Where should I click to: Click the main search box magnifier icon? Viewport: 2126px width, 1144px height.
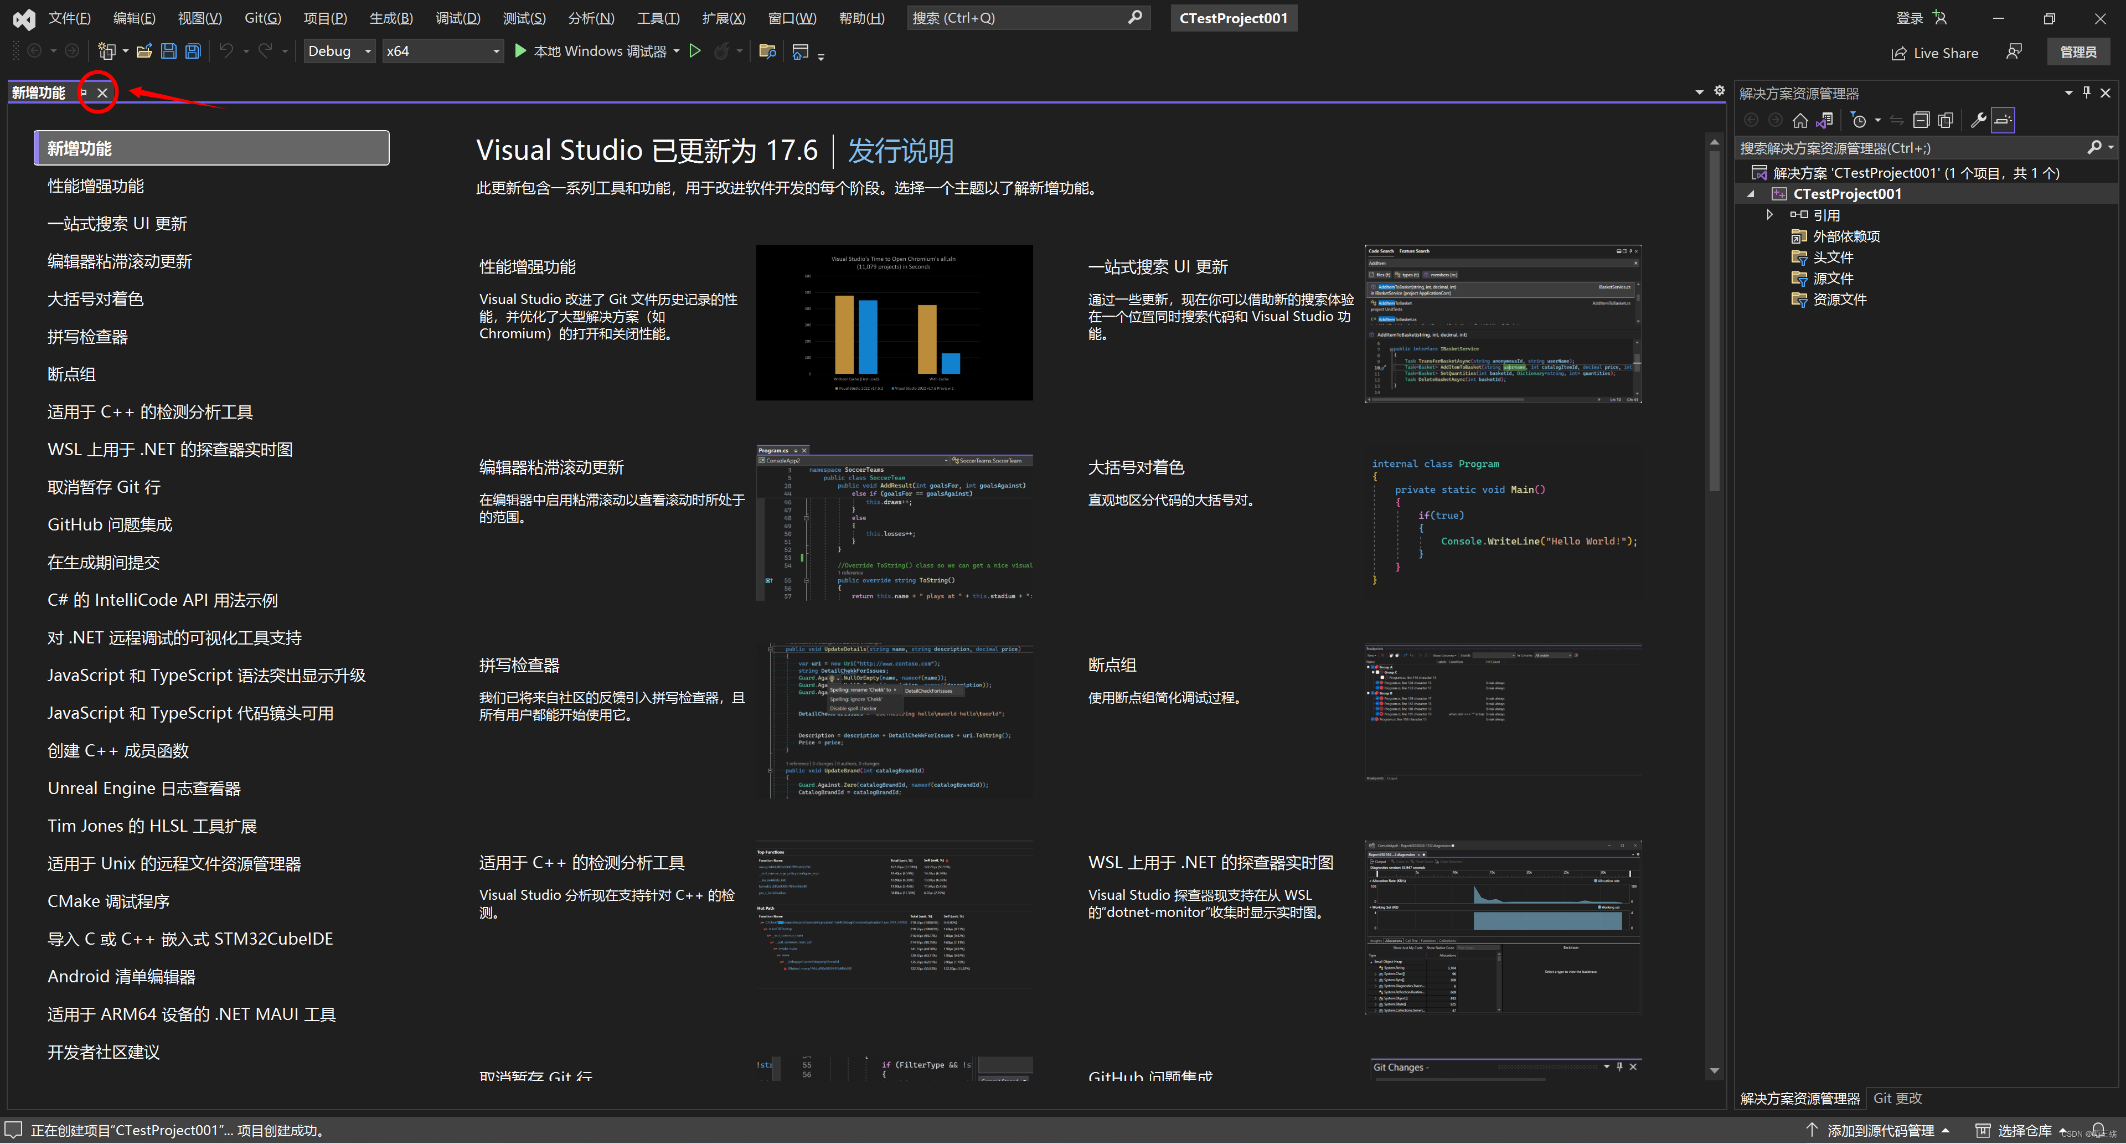coord(1135,17)
